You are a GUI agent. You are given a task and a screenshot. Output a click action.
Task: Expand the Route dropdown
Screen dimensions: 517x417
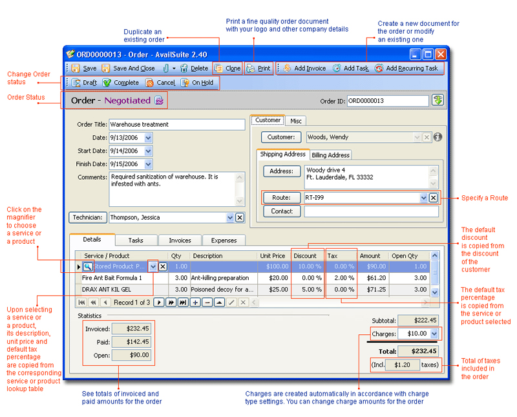(423, 198)
